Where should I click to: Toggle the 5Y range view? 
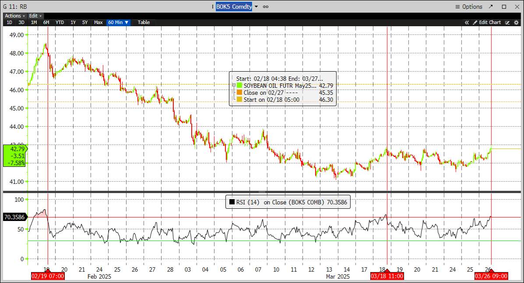(84, 22)
